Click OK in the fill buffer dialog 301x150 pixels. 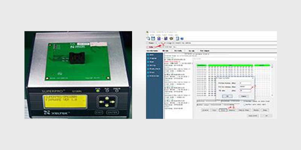(227, 96)
